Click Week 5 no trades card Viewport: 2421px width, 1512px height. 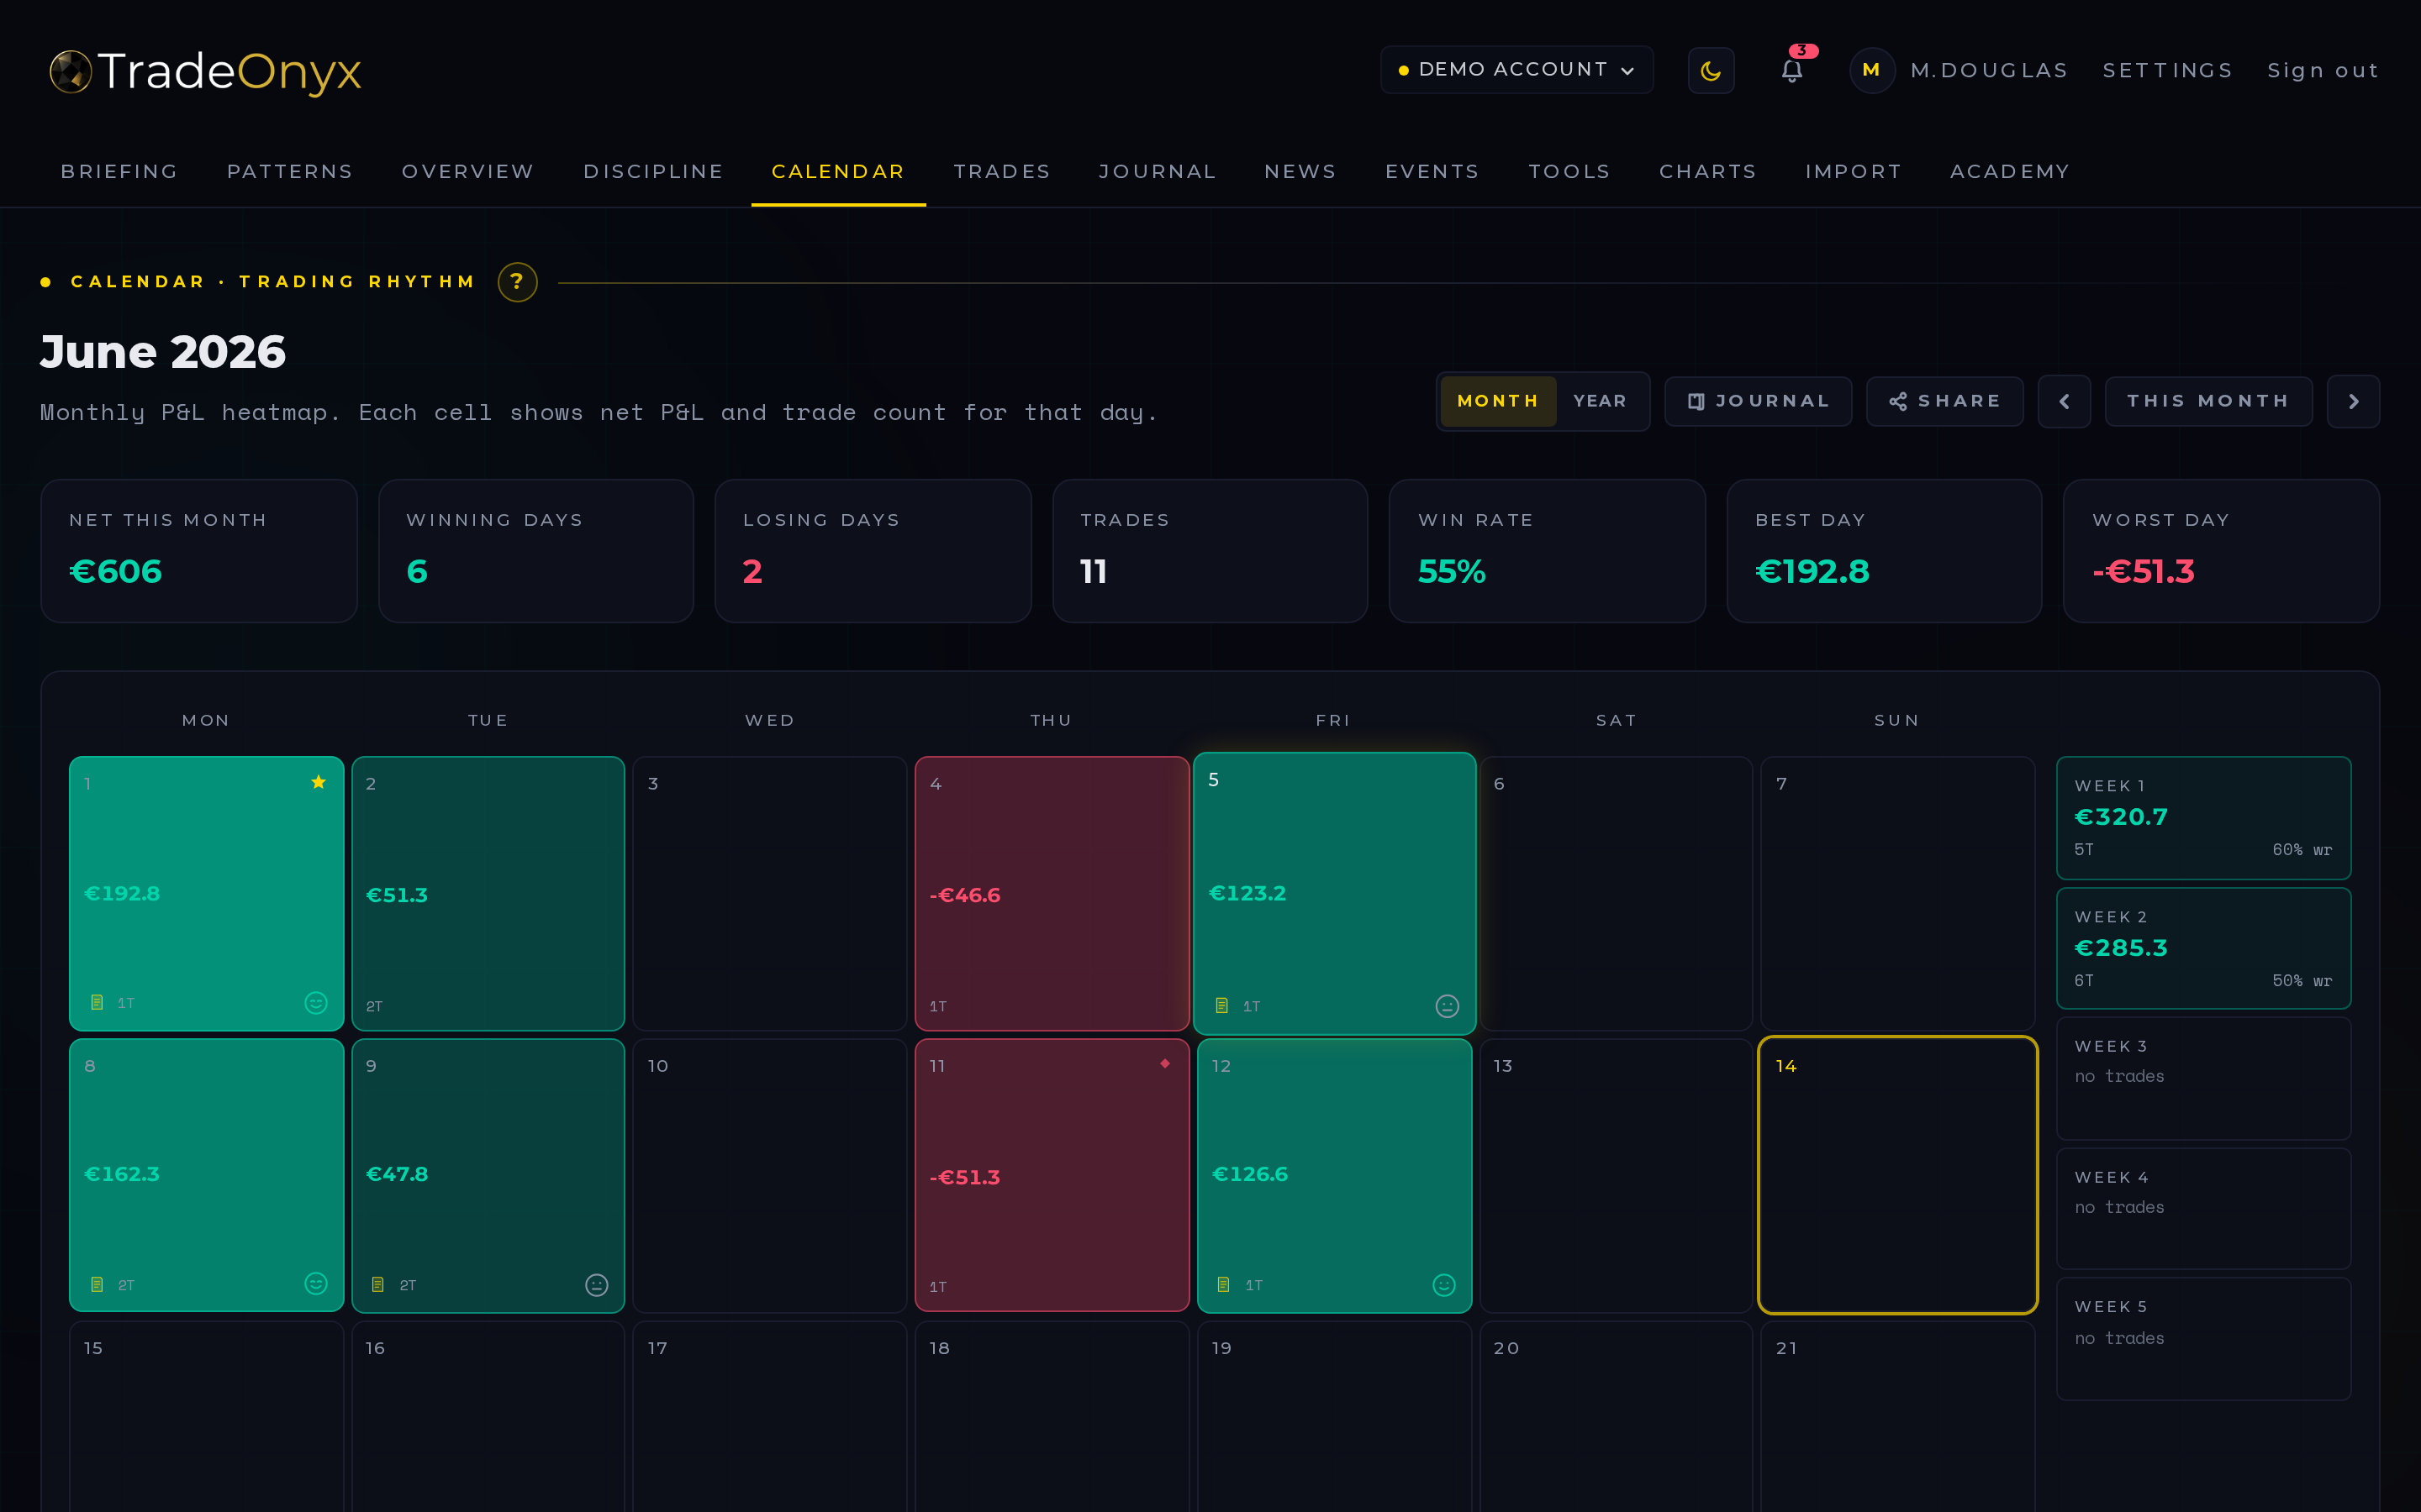click(x=2203, y=1339)
